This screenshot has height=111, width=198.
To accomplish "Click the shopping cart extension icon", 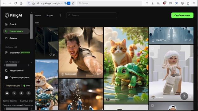I will click(x=176, y=3).
